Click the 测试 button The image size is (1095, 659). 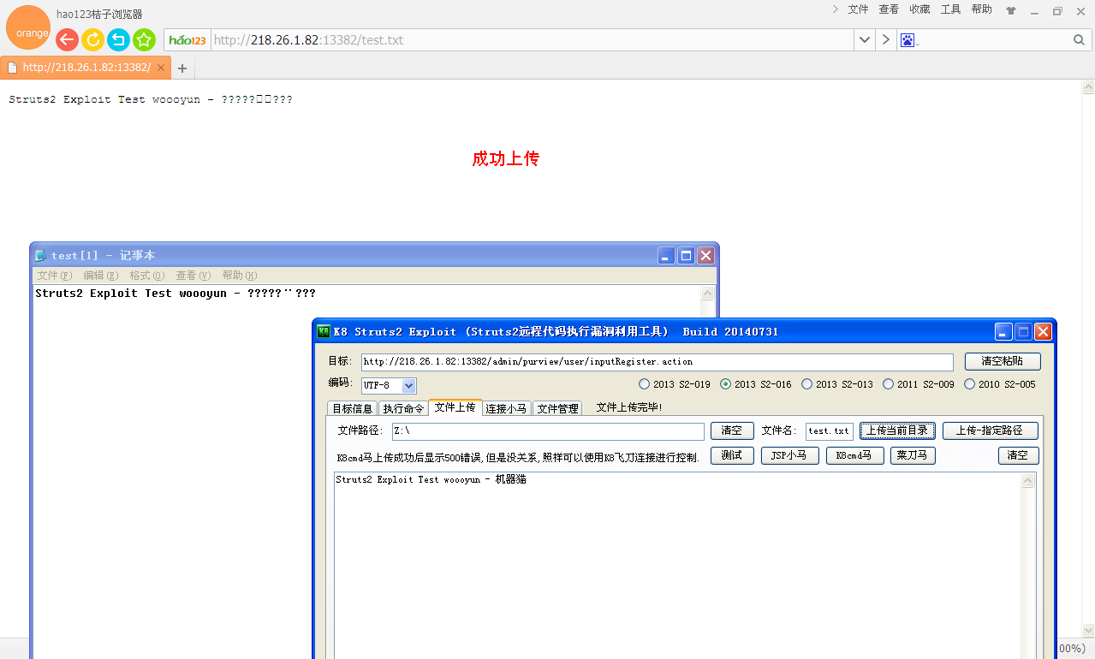tap(732, 455)
